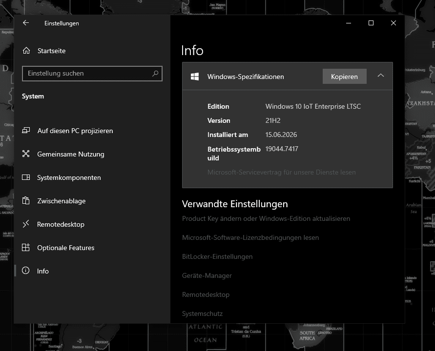Select Zwischenablage in the sidebar
Screen dimensions: 435x351
pos(62,201)
